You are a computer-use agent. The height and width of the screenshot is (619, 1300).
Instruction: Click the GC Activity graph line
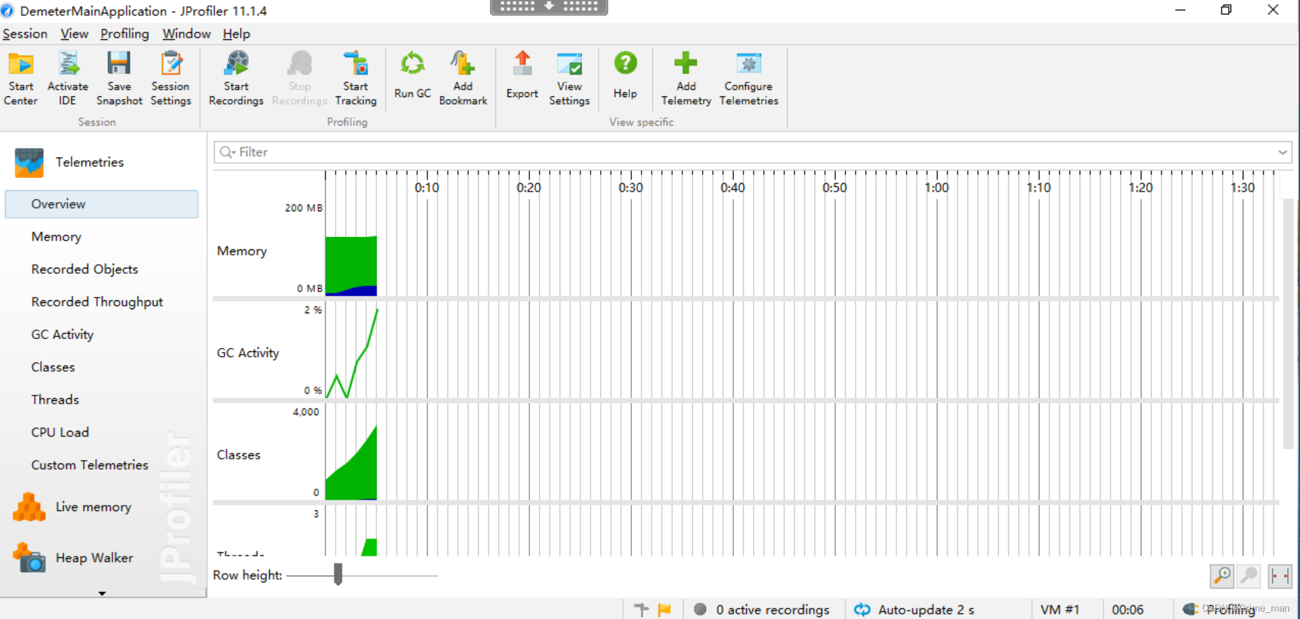coord(352,353)
